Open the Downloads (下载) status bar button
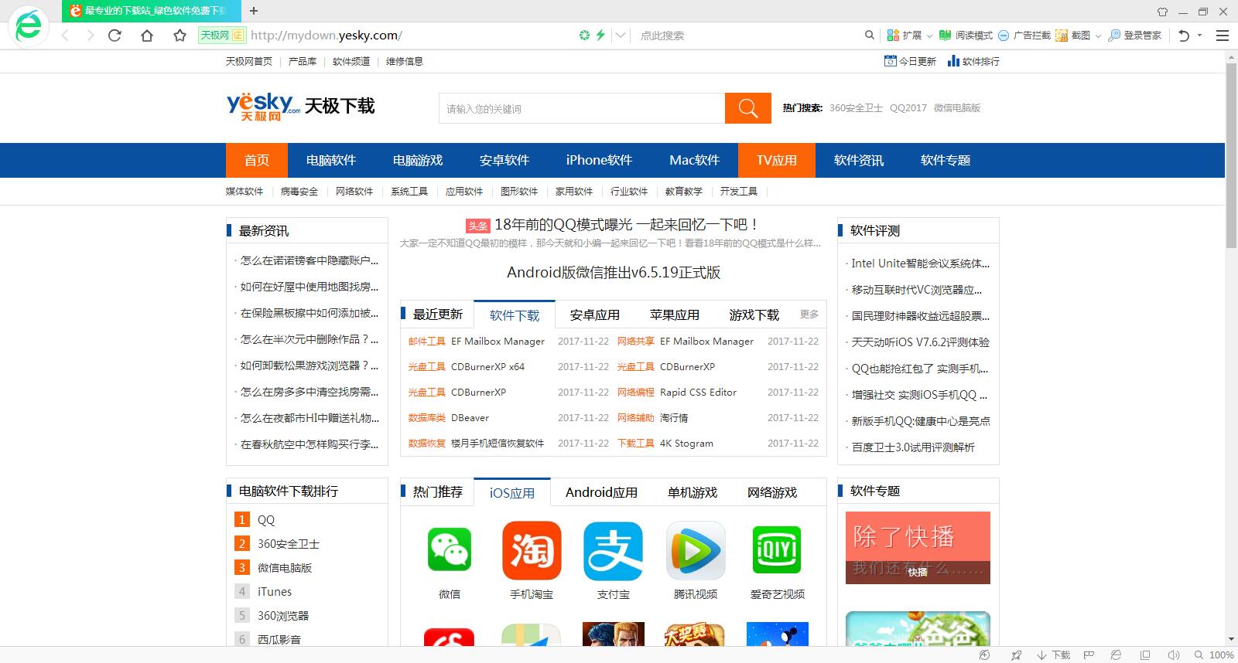Image resolution: width=1238 pixels, height=663 pixels. click(1053, 654)
